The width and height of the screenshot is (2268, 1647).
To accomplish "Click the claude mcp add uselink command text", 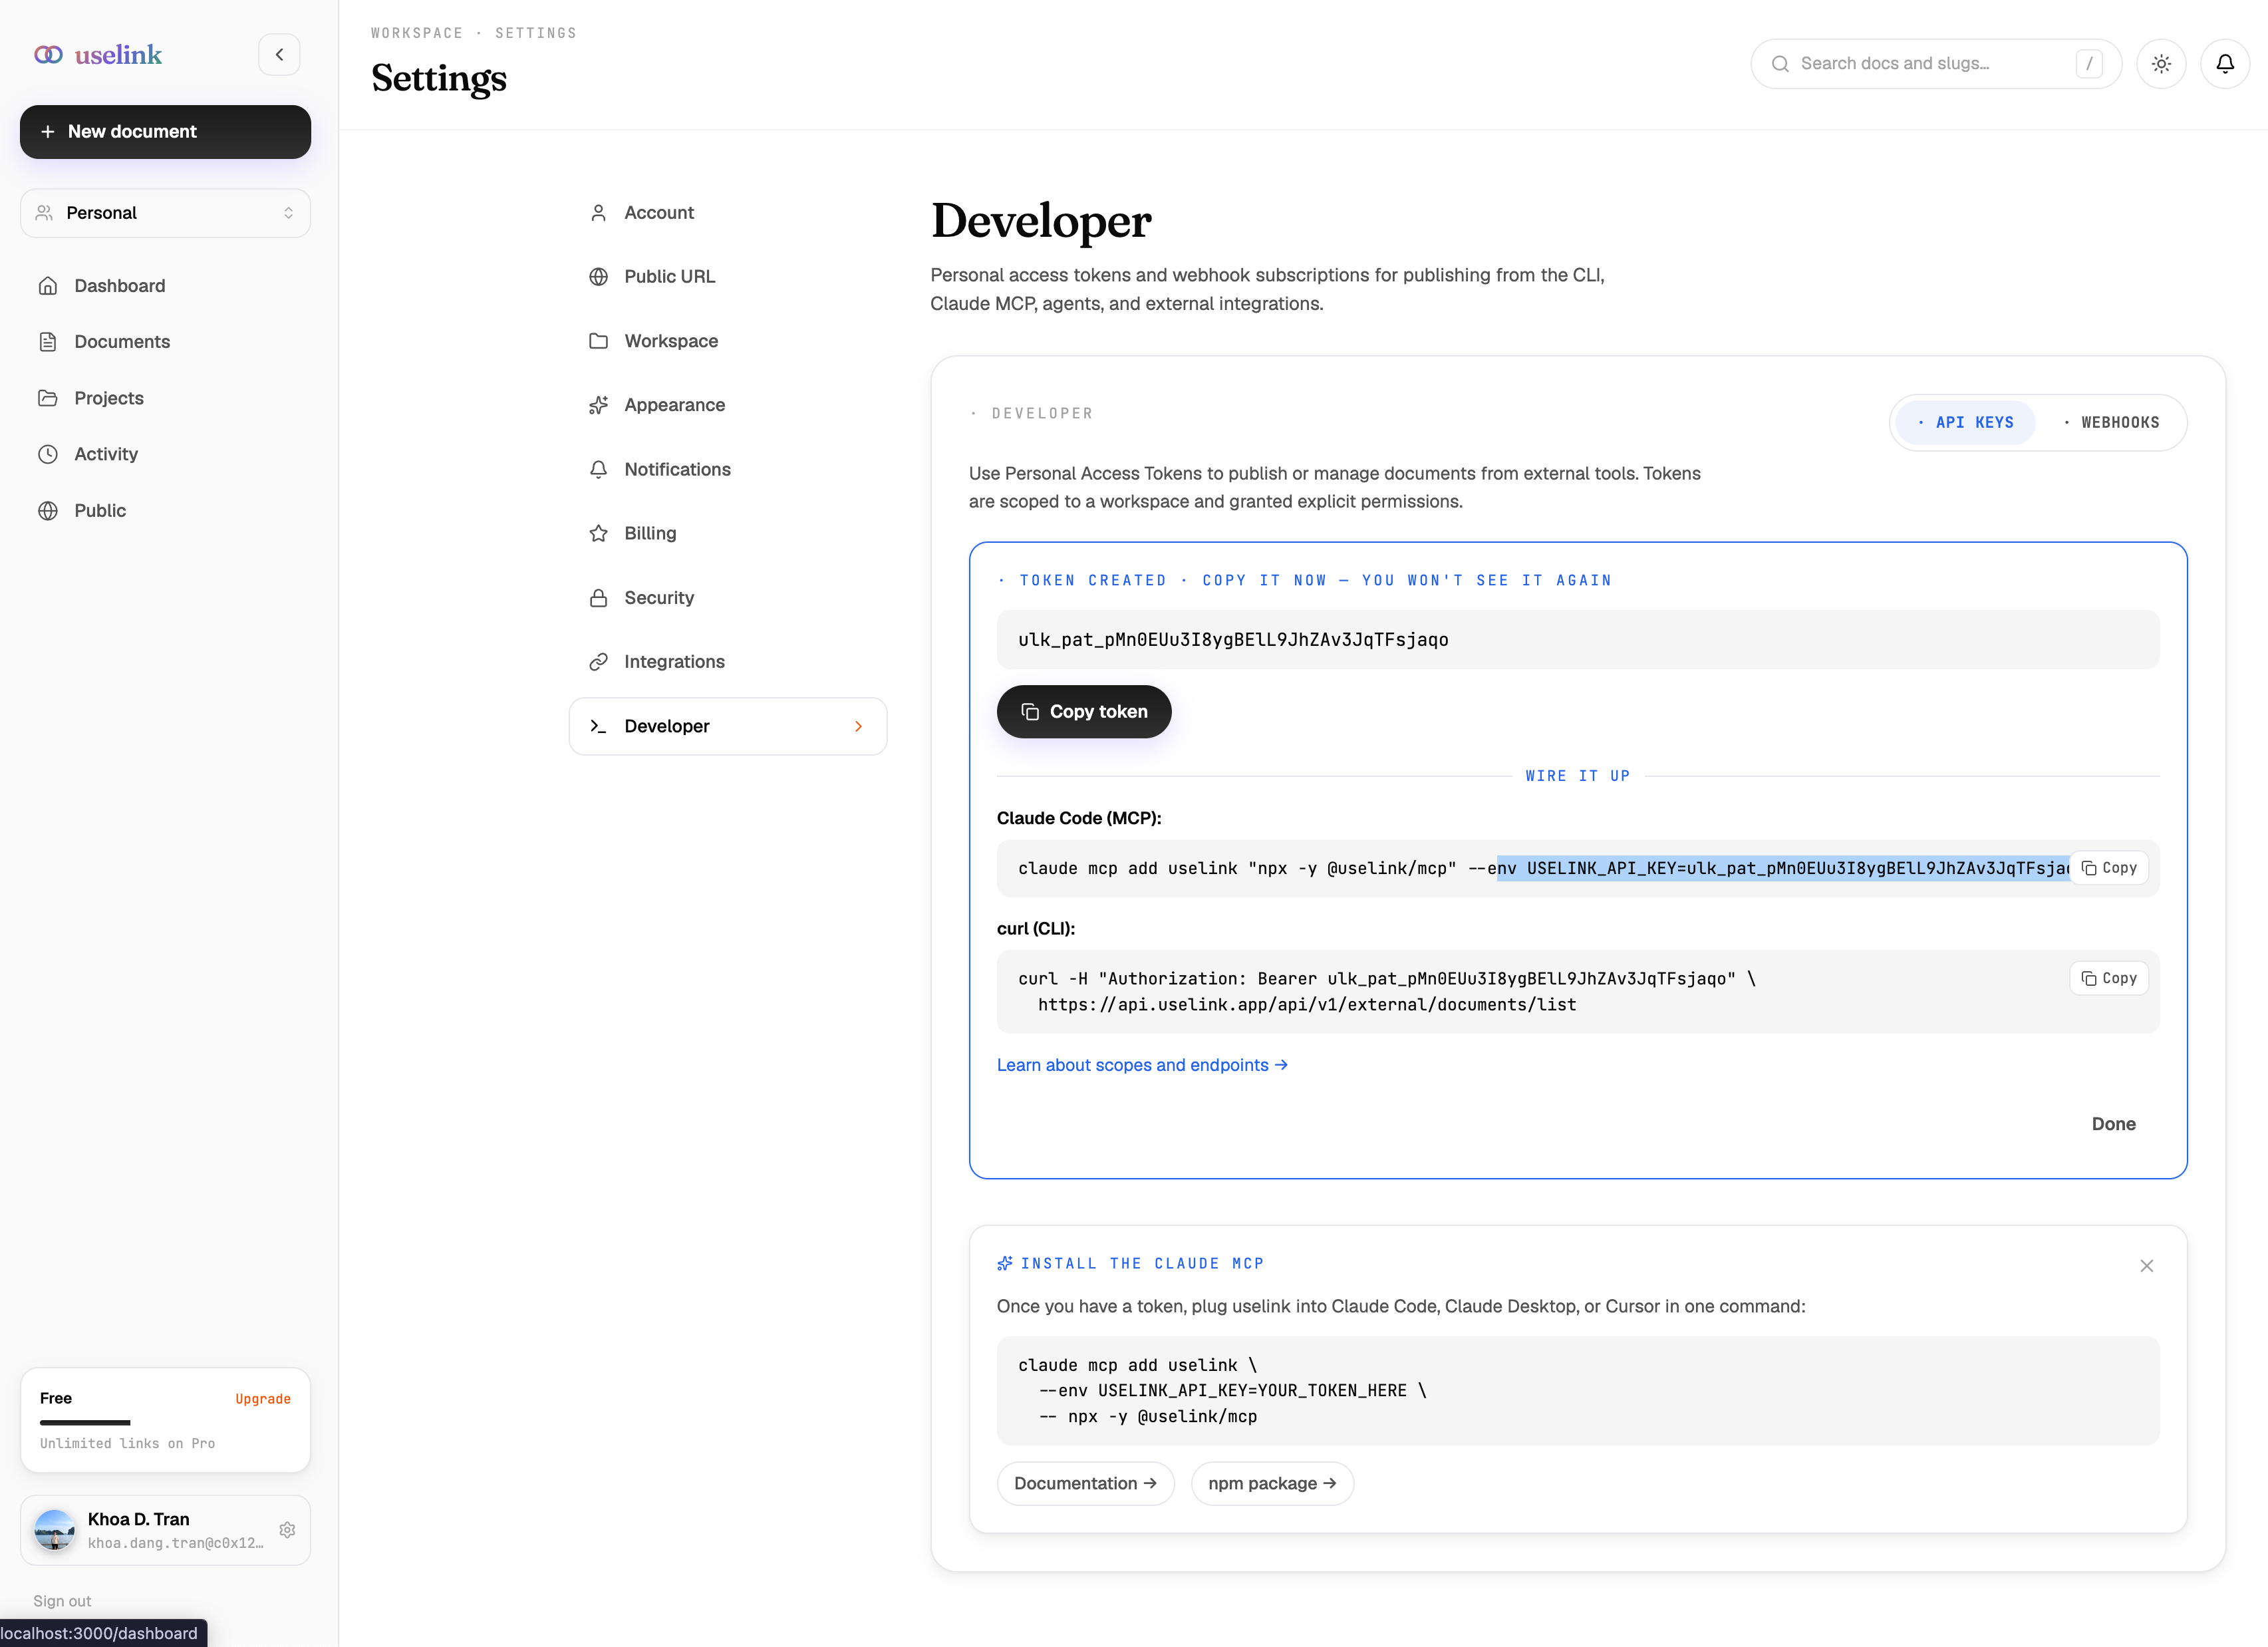I will click(1543, 869).
